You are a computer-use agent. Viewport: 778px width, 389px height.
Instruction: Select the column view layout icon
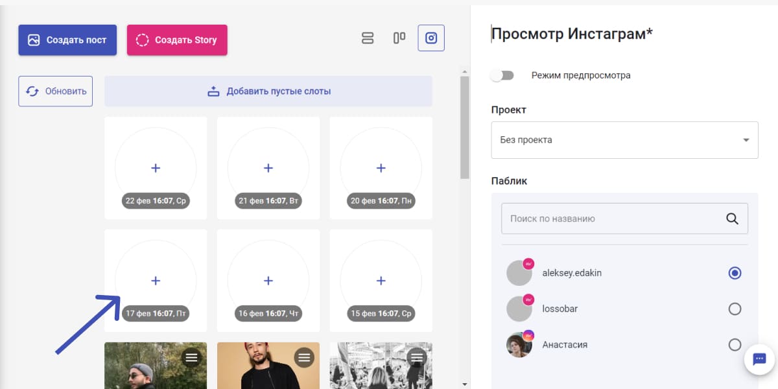coord(399,38)
